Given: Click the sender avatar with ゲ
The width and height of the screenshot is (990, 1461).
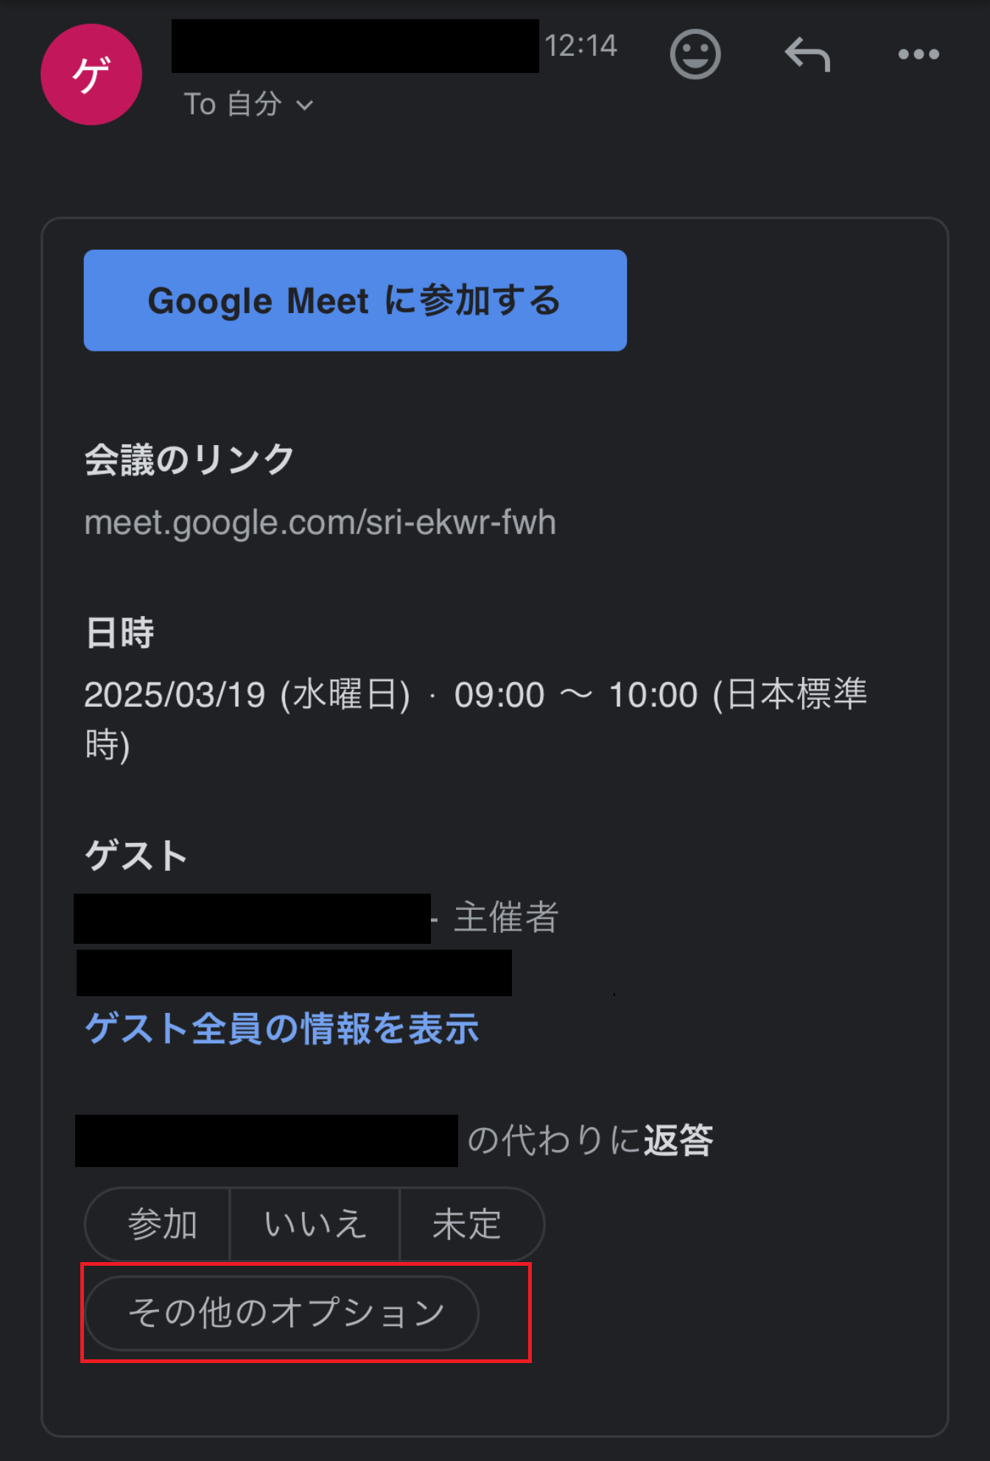Looking at the screenshot, I should 91,74.
